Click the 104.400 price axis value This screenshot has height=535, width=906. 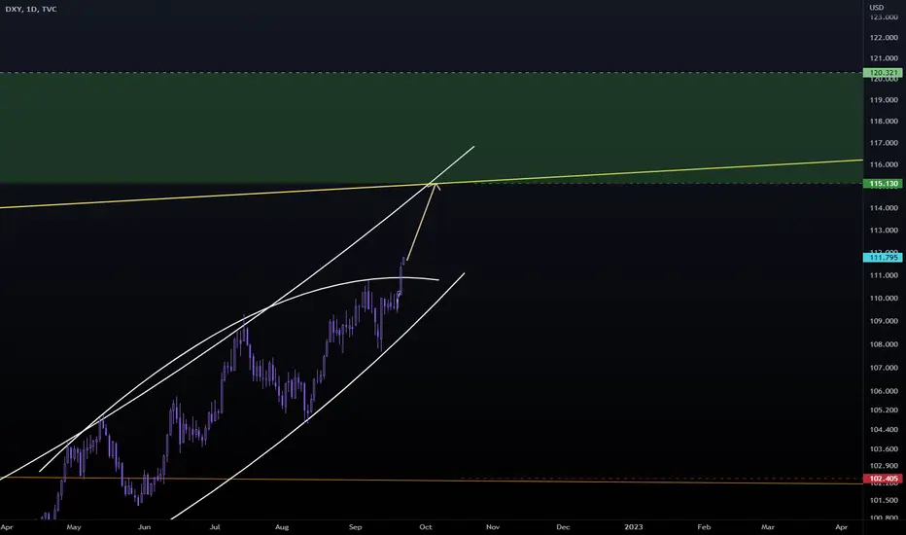[x=884, y=429]
